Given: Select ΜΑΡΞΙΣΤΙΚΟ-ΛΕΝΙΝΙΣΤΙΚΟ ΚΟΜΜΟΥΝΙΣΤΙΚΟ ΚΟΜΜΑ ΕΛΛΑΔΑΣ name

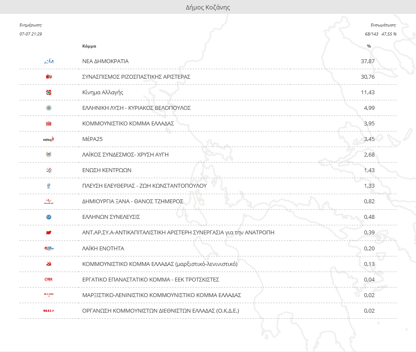Looking at the screenshot, I should coord(162,295).
